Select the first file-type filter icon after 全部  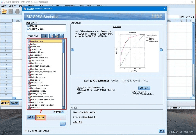pos(51,36)
